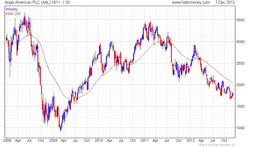Screen dimensions: 257x147
Task: Click the Oct label within 2010
Action: (x=133, y=141)
